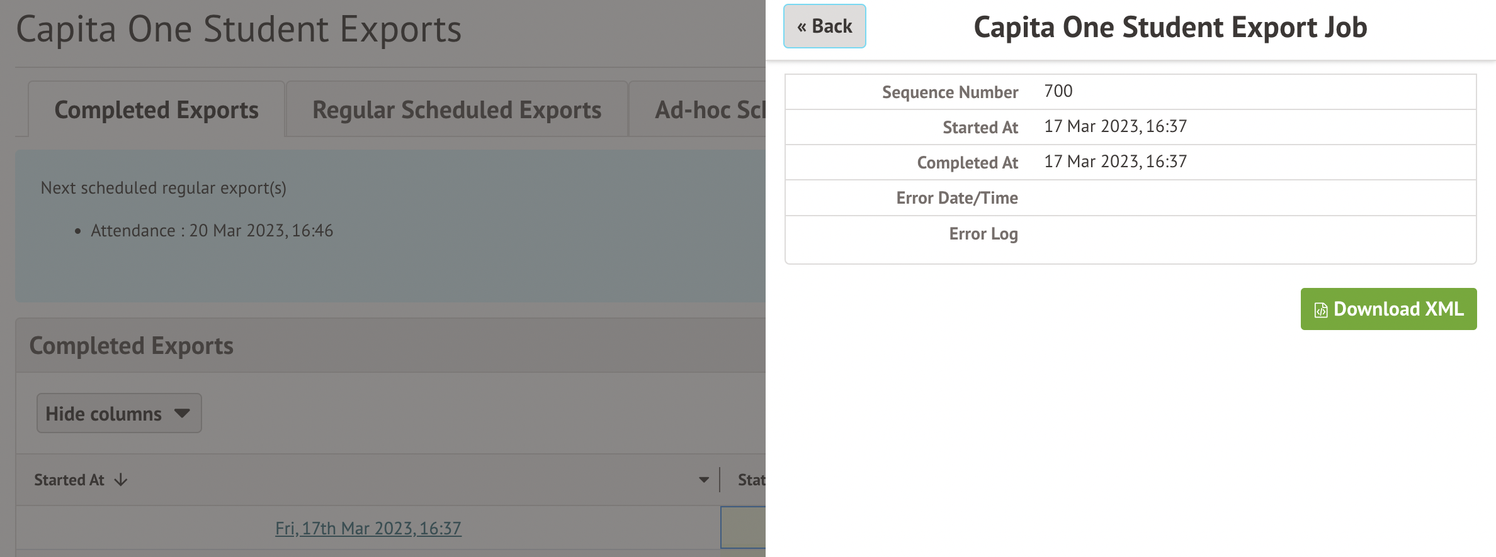Click the Capita One Student Export Job heading

pyautogui.click(x=1170, y=28)
